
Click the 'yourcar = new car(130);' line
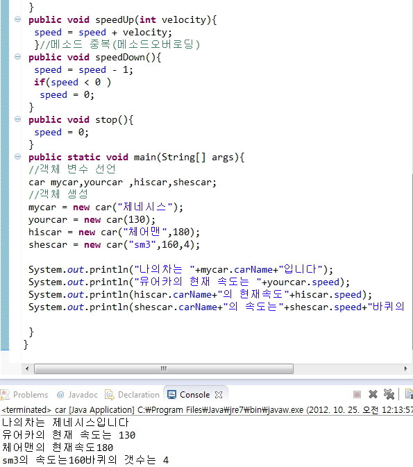pyautogui.click(x=92, y=220)
